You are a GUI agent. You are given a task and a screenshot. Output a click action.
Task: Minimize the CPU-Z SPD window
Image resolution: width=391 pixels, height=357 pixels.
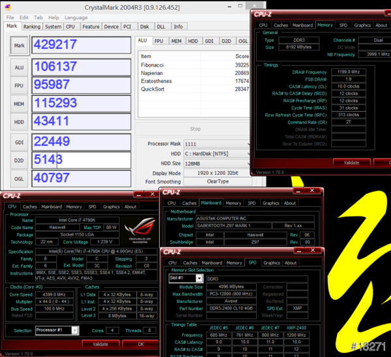pyautogui.click(x=299, y=251)
